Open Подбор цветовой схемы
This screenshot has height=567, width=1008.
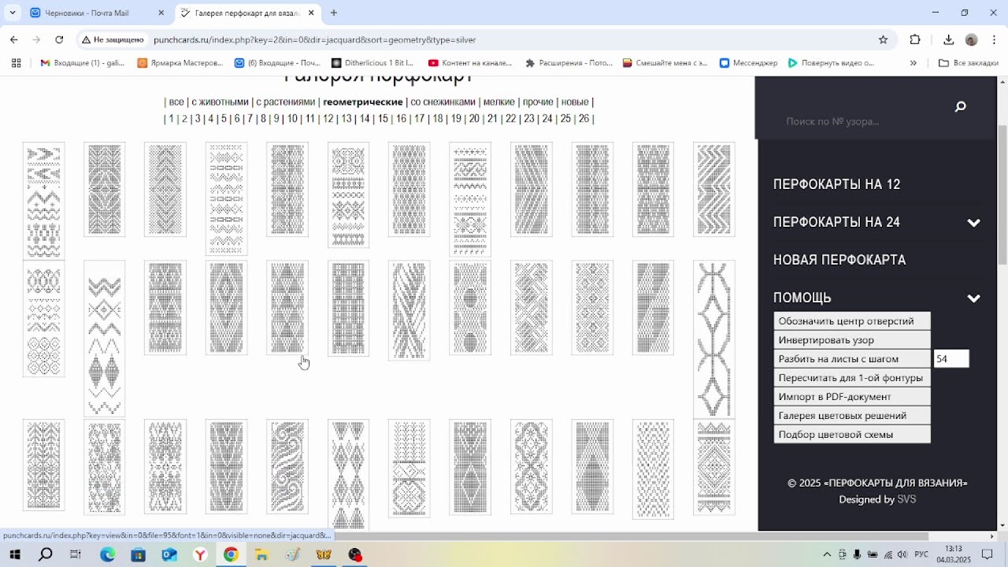click(852, 434)
